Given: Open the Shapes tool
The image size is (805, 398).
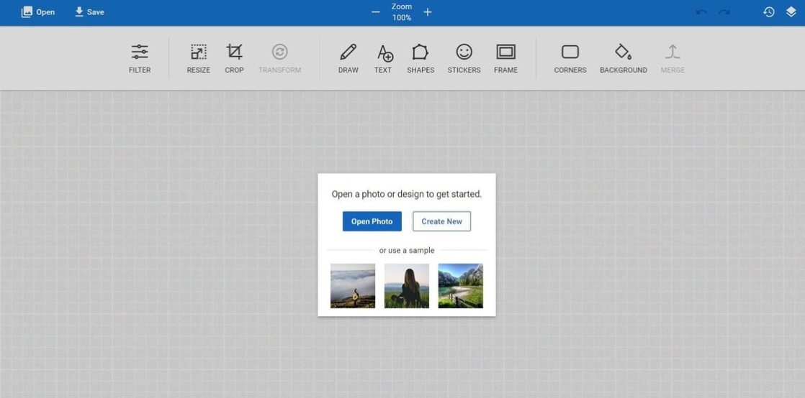Looking at the screenshot, I should 421,58.
